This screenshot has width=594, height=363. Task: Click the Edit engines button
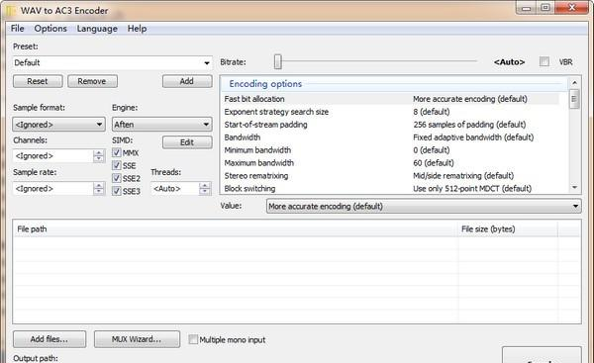point(187,142)
